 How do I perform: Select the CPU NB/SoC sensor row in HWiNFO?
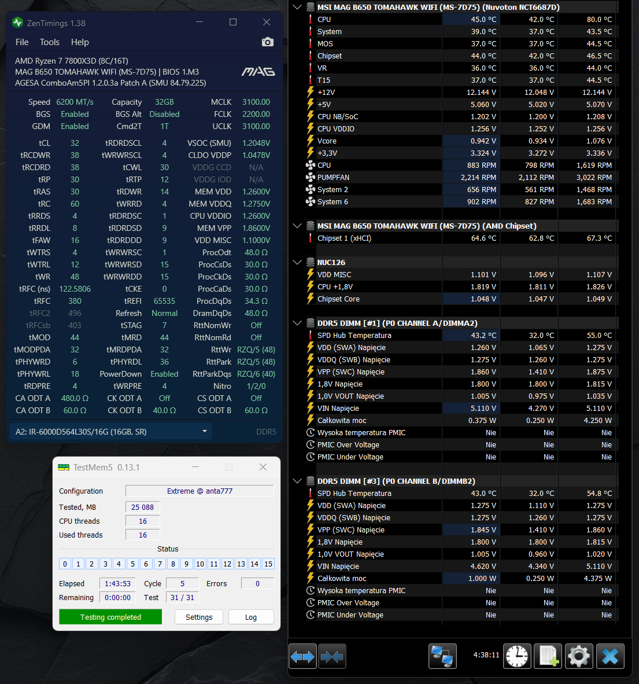[x=461, y=116]
